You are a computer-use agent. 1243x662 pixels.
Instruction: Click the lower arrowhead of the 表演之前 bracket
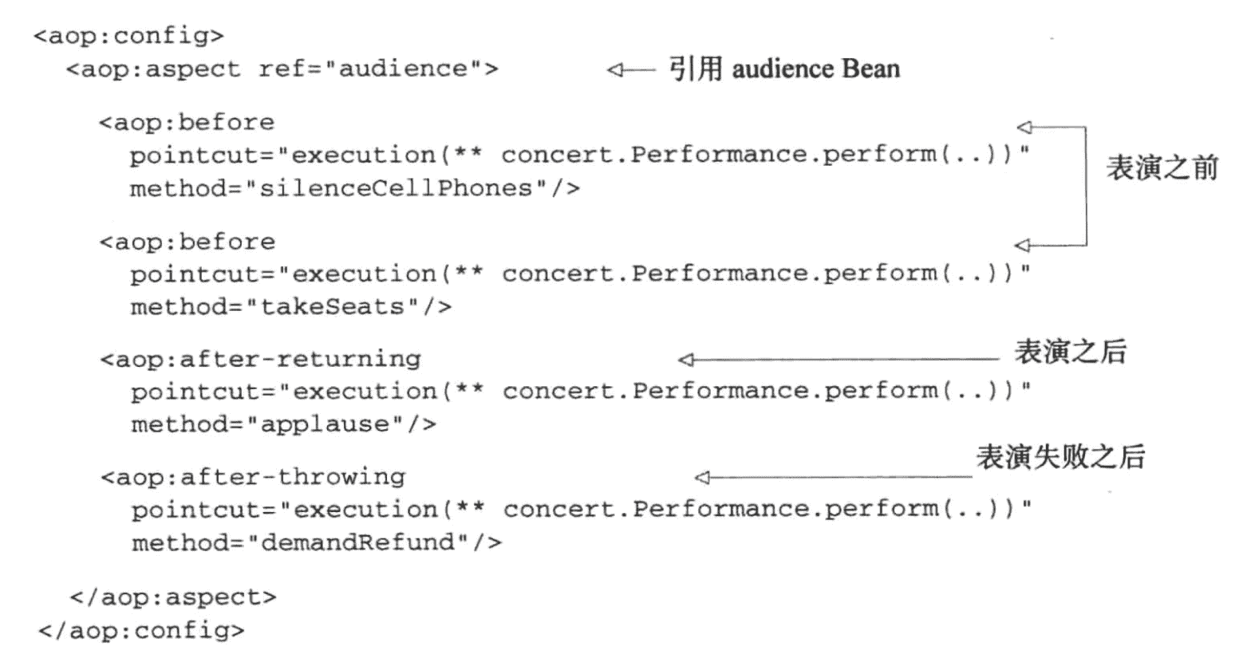tap(1023, 246)
